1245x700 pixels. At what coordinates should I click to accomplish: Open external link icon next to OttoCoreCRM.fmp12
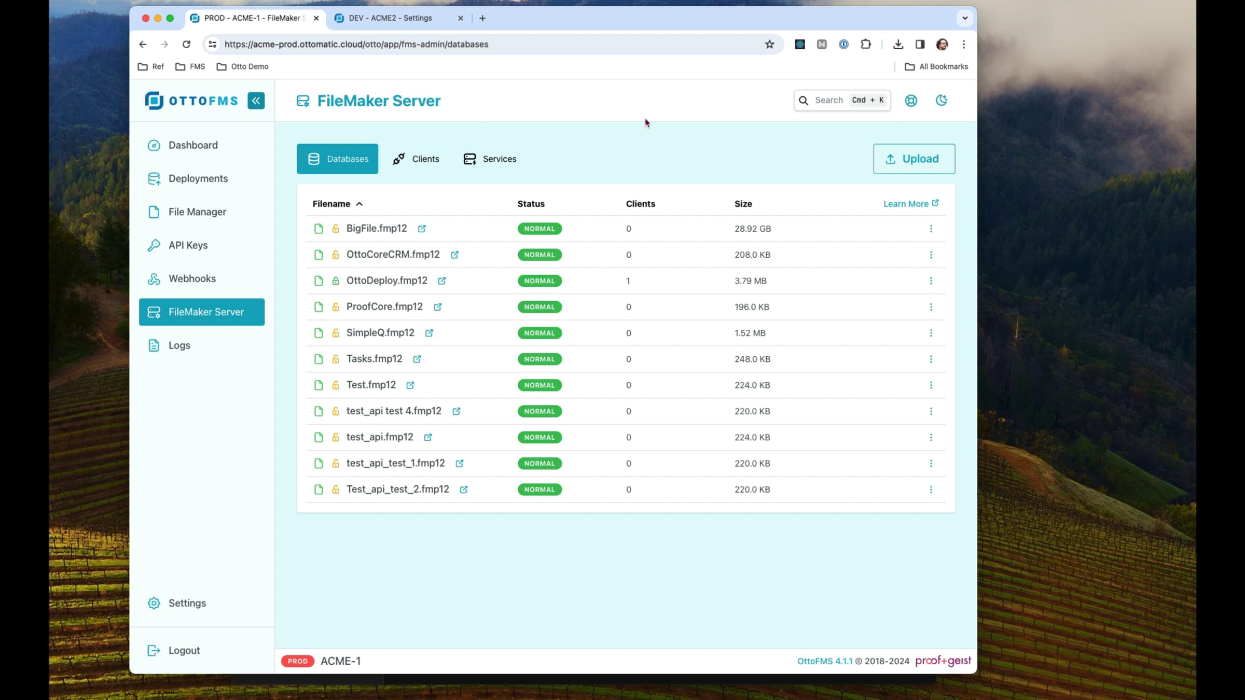click(454, 255)
